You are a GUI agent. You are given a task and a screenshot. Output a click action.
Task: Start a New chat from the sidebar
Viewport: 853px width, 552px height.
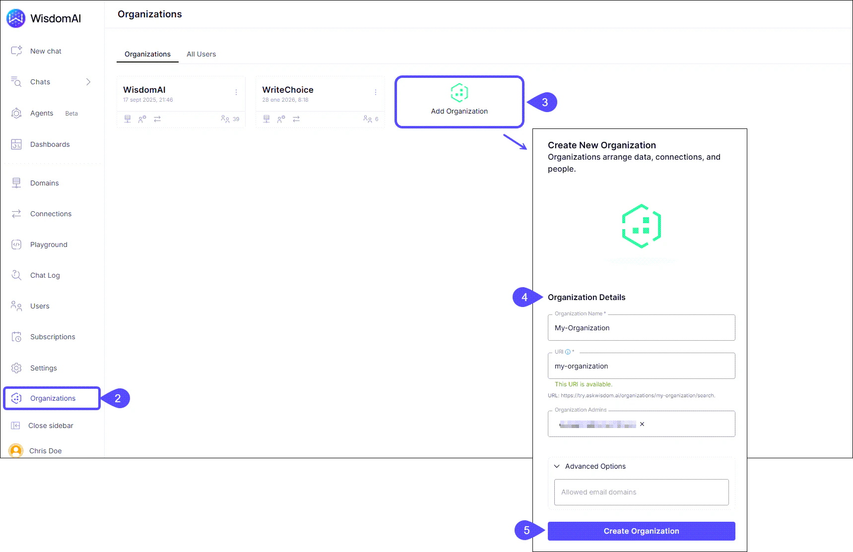[45, 51]
